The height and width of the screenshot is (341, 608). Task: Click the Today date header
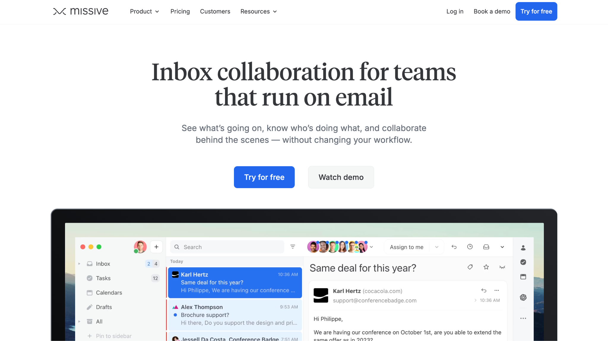[x=177, y=261]
